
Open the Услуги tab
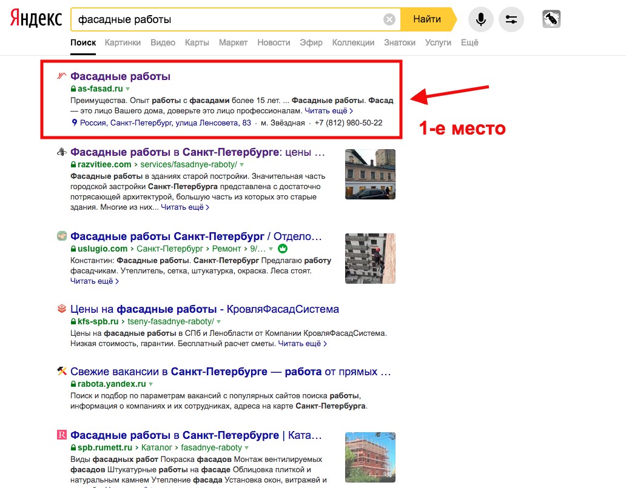[x=438, y=42]
